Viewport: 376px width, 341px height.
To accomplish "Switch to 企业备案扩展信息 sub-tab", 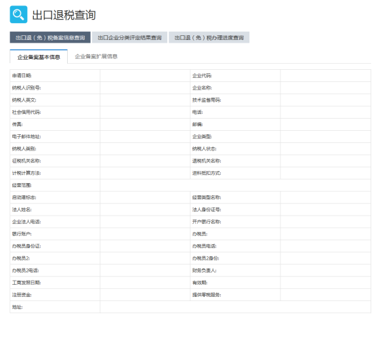I will click(x=96, y=57).
